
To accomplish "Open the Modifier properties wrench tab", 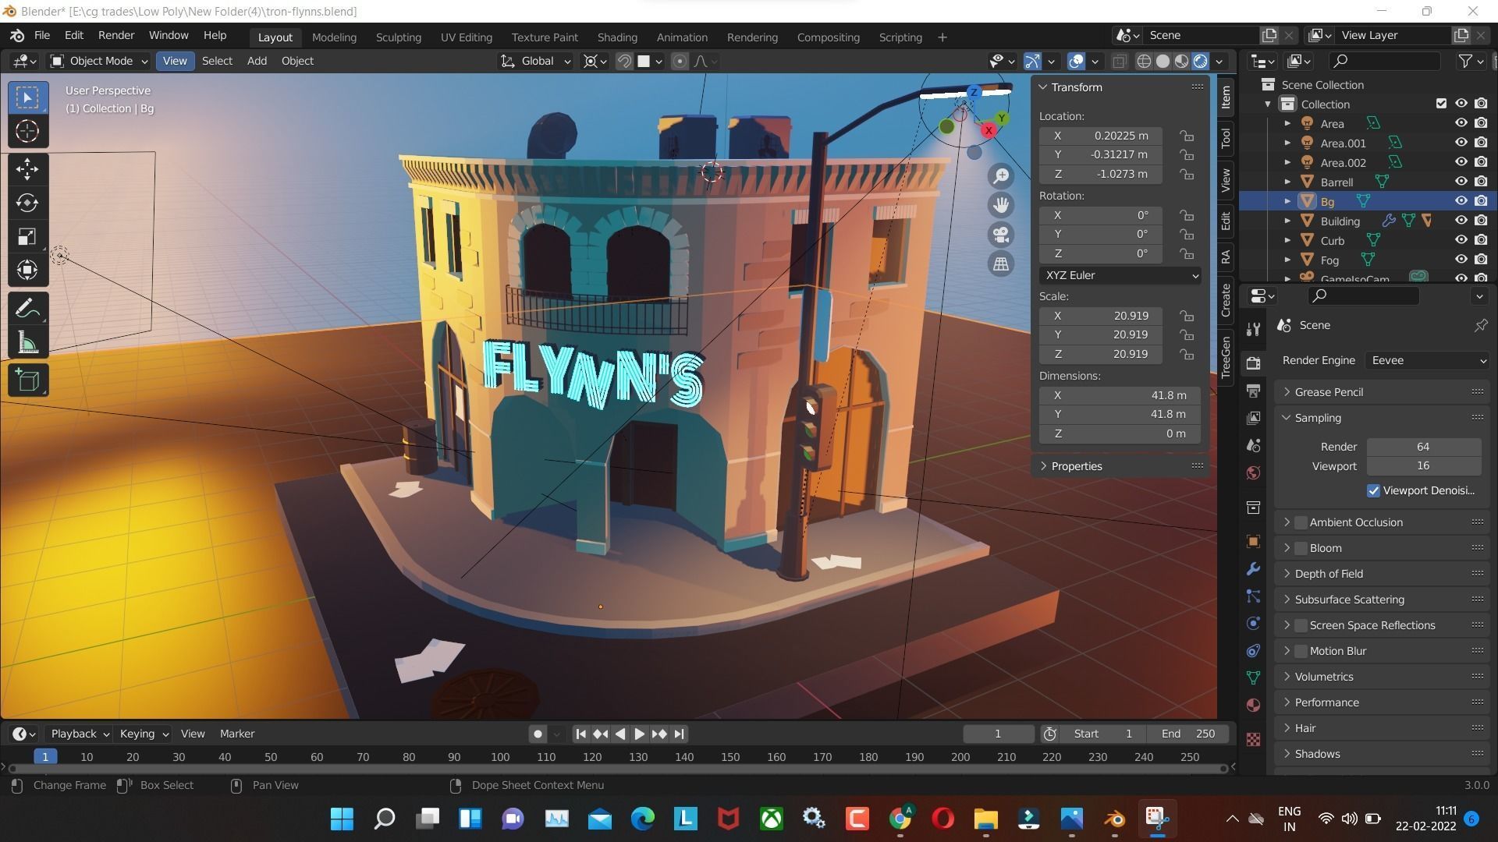I will [x=1253, y=569].
